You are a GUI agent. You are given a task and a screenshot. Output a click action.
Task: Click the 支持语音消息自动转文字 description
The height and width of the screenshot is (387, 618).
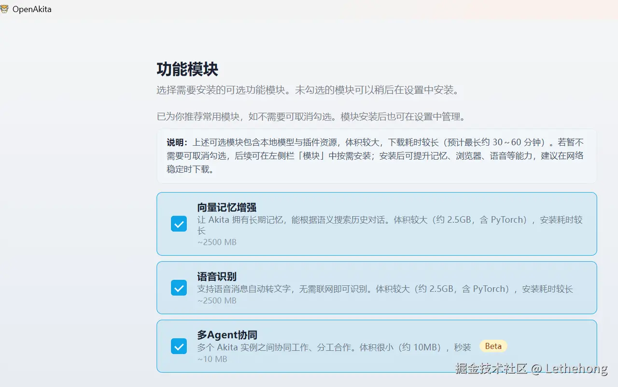(385, 289)
